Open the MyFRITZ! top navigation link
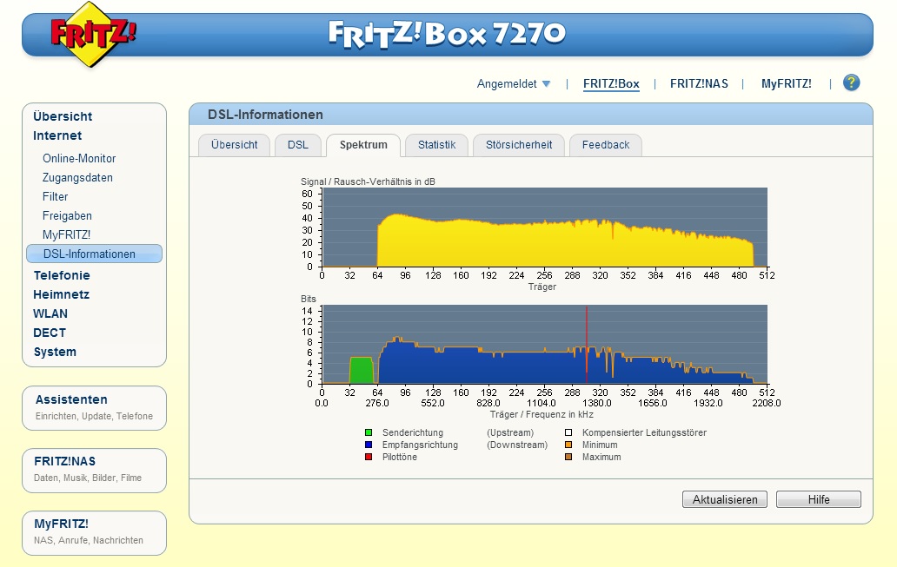The height and width of the screenshot is (567, 897). (x=786, y=84)
